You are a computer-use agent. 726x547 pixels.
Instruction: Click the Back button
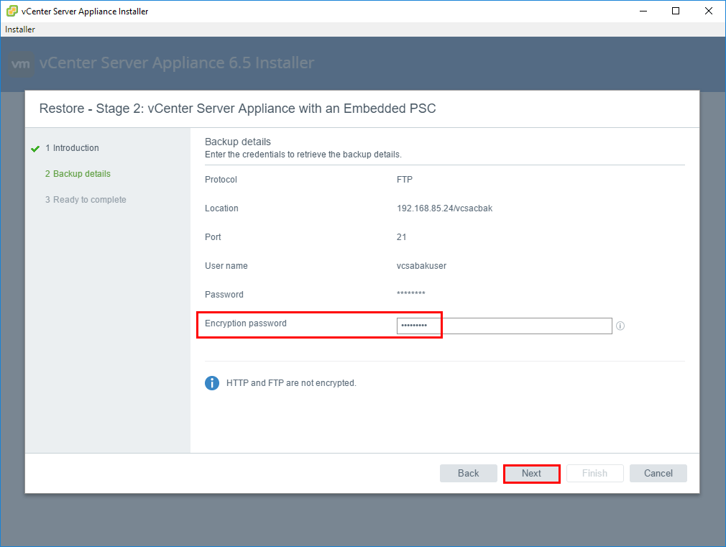(x=468, y=474)
